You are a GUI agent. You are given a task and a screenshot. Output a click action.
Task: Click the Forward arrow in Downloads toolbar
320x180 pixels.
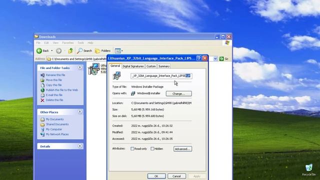point(59,50)
